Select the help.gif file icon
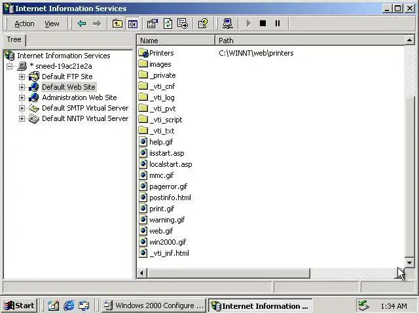 (x=143, y=141)
